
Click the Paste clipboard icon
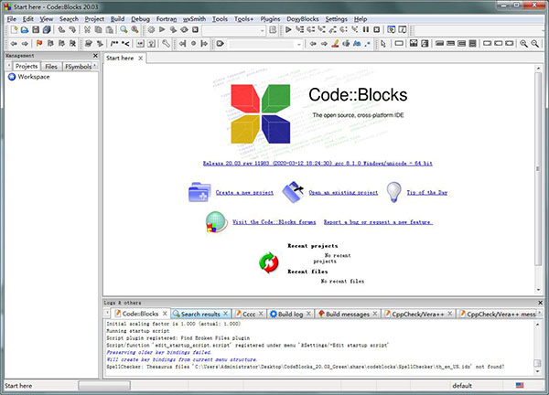(109, 30)
